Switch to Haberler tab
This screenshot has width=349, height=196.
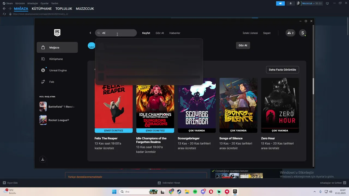tap(175, 33)
